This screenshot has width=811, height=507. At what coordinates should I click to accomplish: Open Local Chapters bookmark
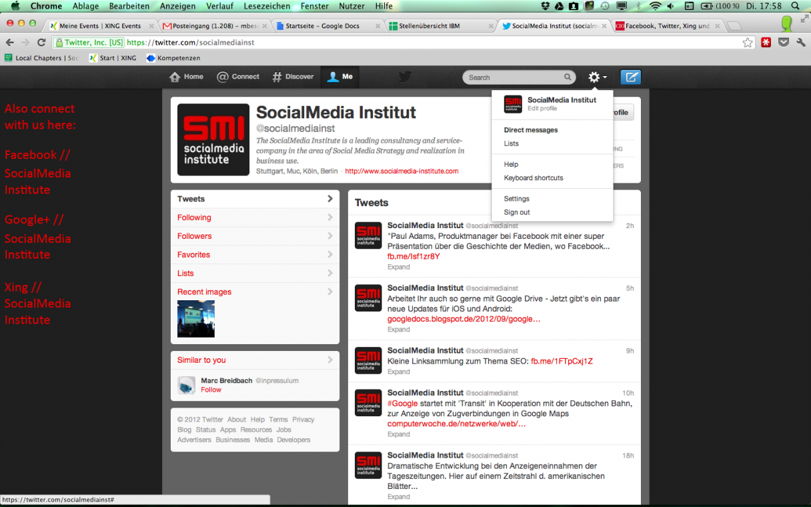(x=41, y=58)
